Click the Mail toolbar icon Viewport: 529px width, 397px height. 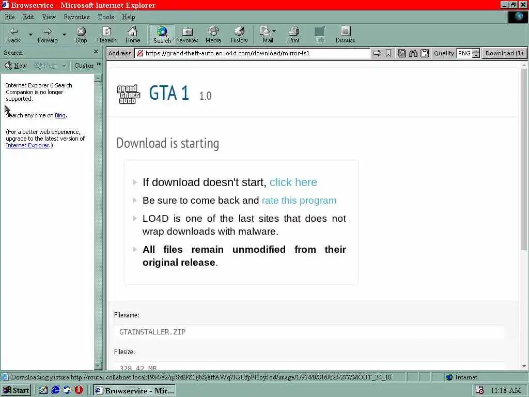(267, 35)
